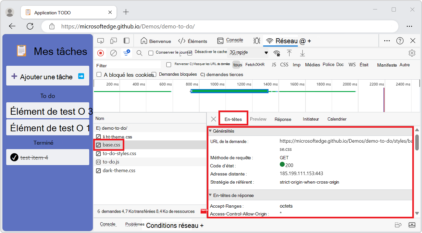Viewport: 422px width, 233px height.
Task: Click the export HAR download arrow
Action: tap(302, 53)
